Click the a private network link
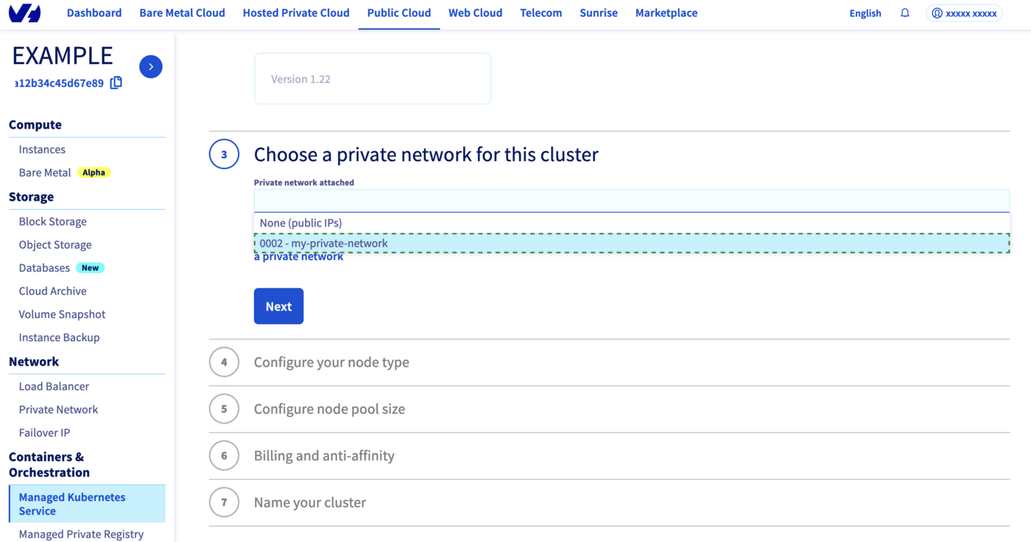This screenshot has height=542, width=1031. click(x=298, y=256)
